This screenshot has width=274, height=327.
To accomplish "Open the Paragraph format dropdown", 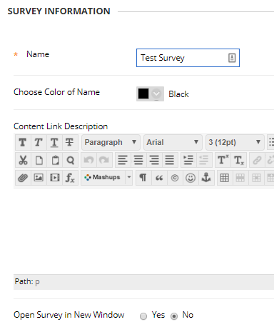I will pyautogui.click(x=111, y=142).
